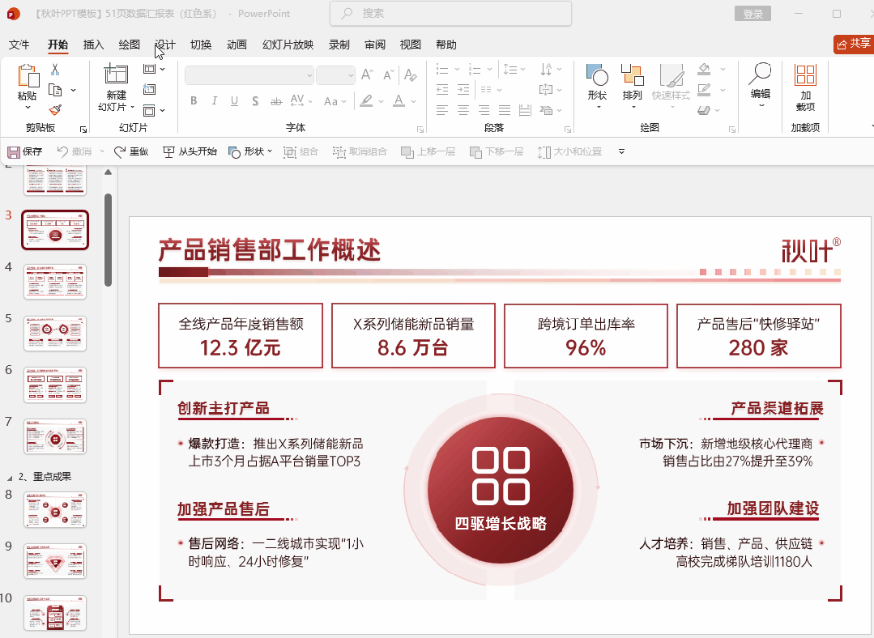
Task: Click the increase indent icon
Action: point(463,89)
